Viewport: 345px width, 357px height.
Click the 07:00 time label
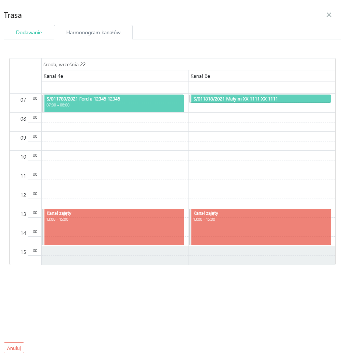[25, 100]
